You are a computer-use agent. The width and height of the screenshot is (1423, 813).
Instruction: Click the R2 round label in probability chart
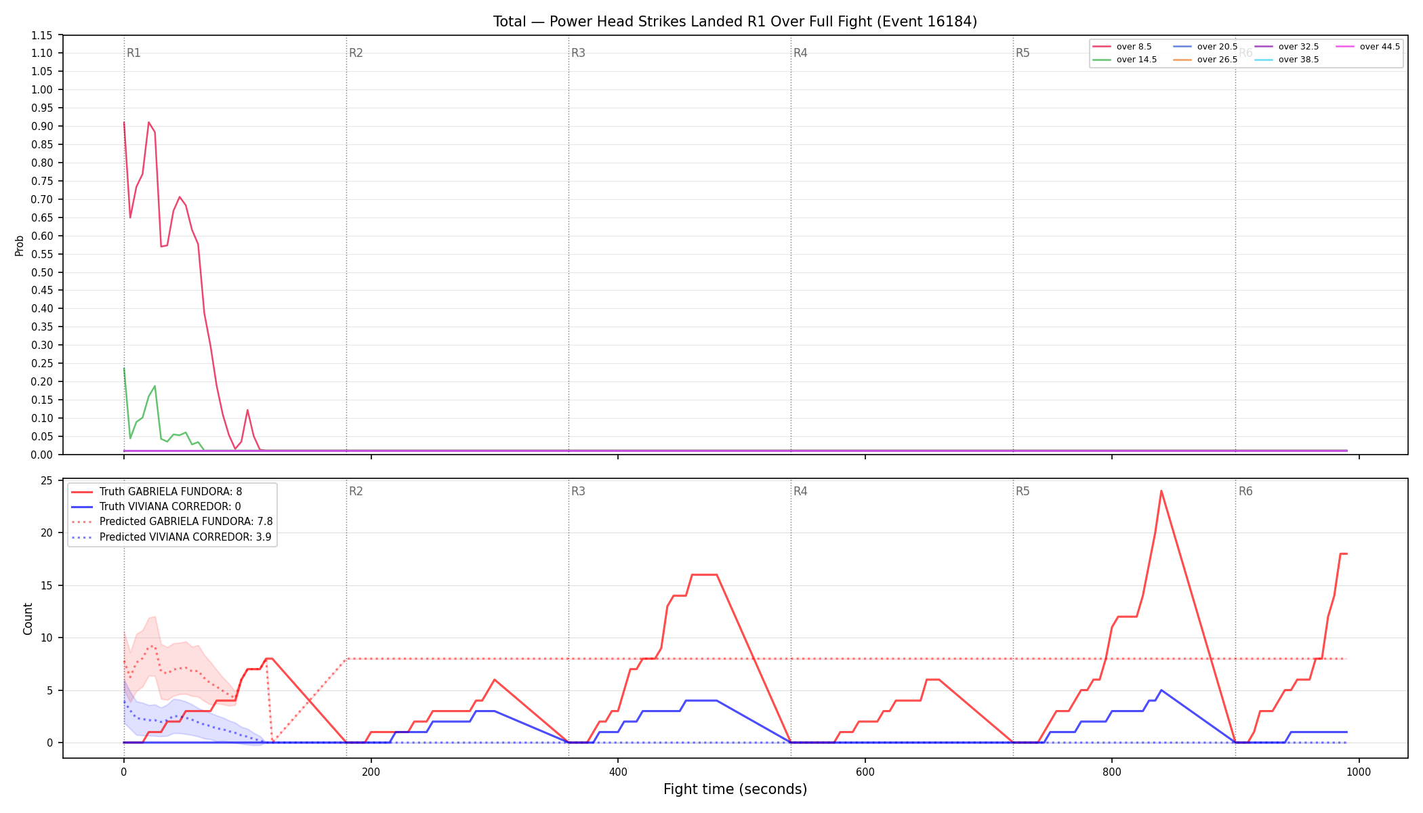tap(356, 53)
